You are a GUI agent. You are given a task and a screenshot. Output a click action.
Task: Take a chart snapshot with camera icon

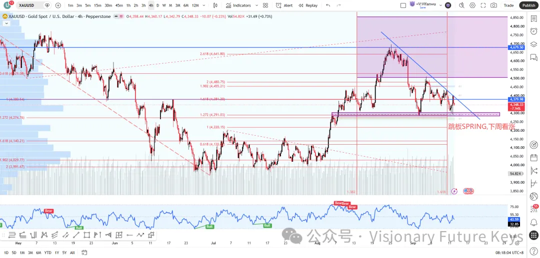click(493, 5)
